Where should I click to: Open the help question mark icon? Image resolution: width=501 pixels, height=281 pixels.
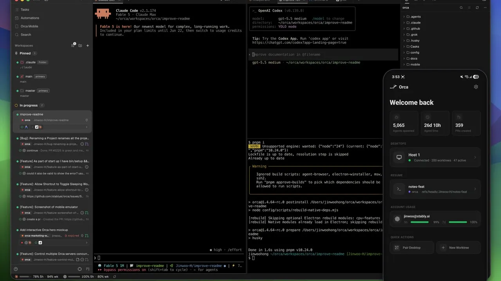click(x=16, y=269)
